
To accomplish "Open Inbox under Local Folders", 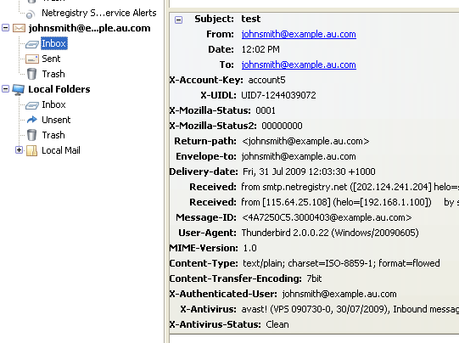I will tap(53, 104).
